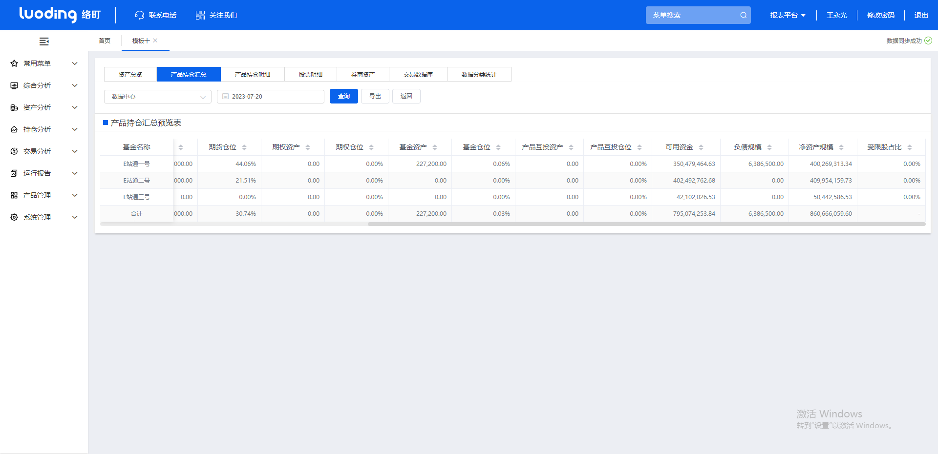Click the star icon for 常用菜单
Viewport: 938px width, 454px height.
pos(14,63)
